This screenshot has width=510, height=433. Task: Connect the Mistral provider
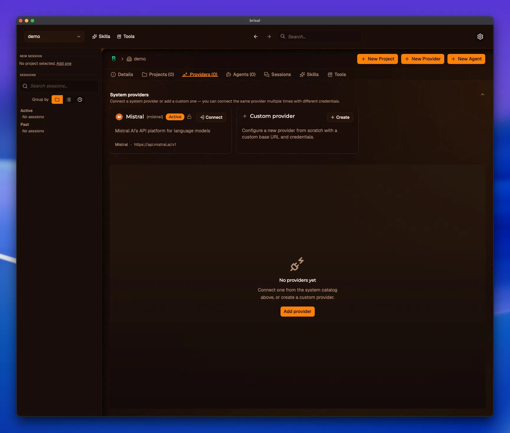coord(211,117)
